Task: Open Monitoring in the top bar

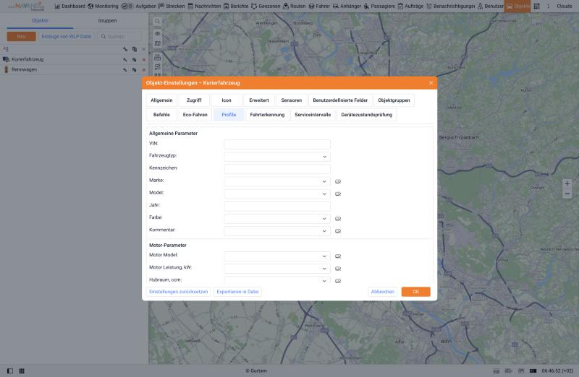Action: (103, 6)
